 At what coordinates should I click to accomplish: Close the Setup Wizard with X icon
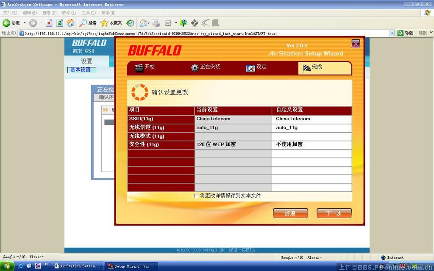pos(356,44)
